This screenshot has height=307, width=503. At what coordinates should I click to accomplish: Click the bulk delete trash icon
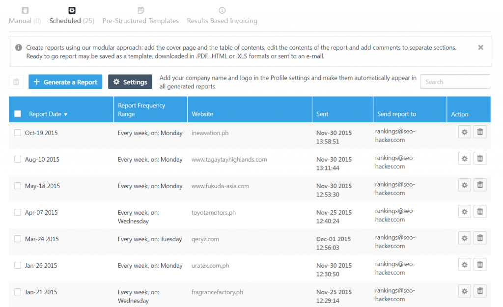click(16, 82)
